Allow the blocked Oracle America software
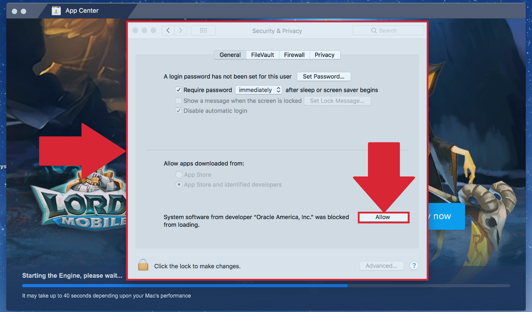This screenshot has height=312, width=532. coord(383,217)
